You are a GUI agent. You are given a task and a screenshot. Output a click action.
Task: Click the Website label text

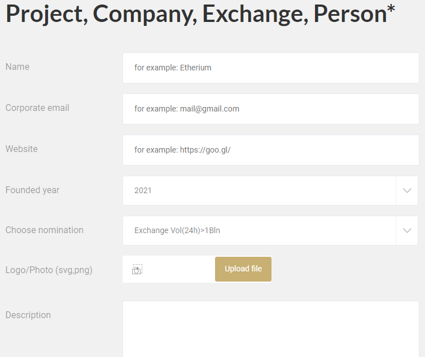point(21,149)
